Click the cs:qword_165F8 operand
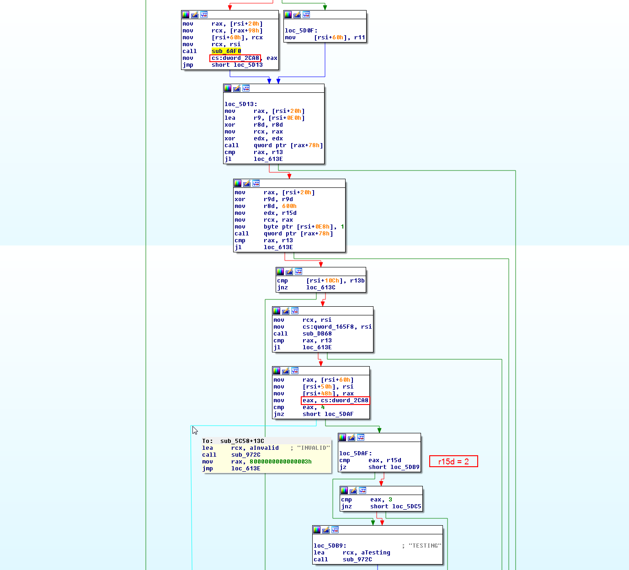Viewport: 629px width, 570px height. click(330, 327)
